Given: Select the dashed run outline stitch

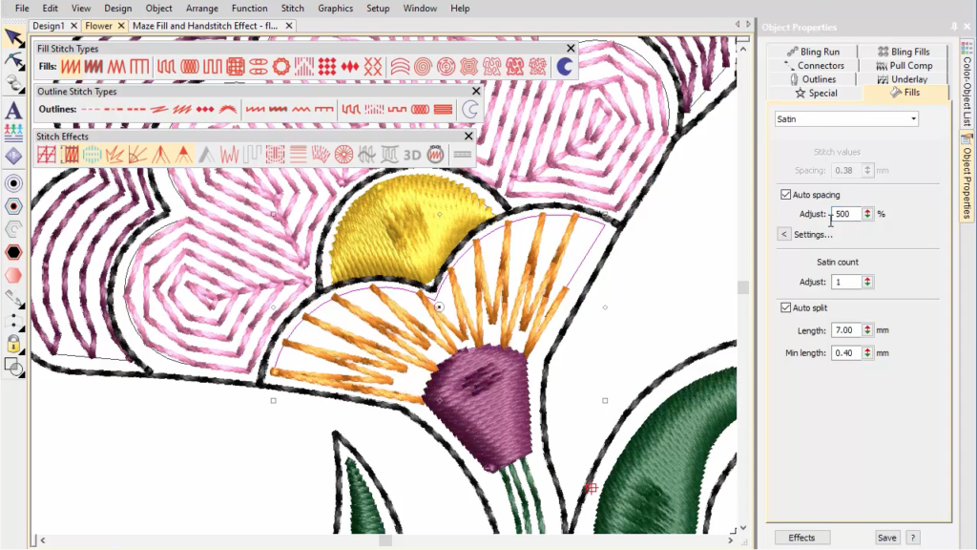Looking at the screenshot, I should point(92,110).
